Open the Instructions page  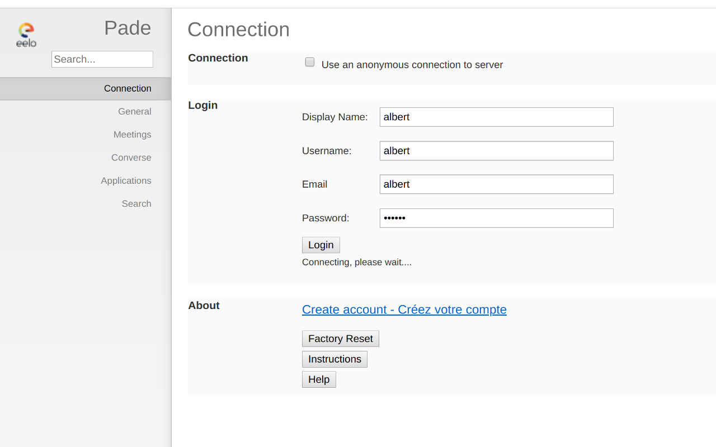[335, 359]
